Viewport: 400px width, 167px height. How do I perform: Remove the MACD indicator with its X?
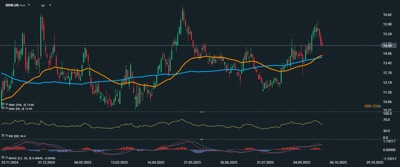pos(6,158)
